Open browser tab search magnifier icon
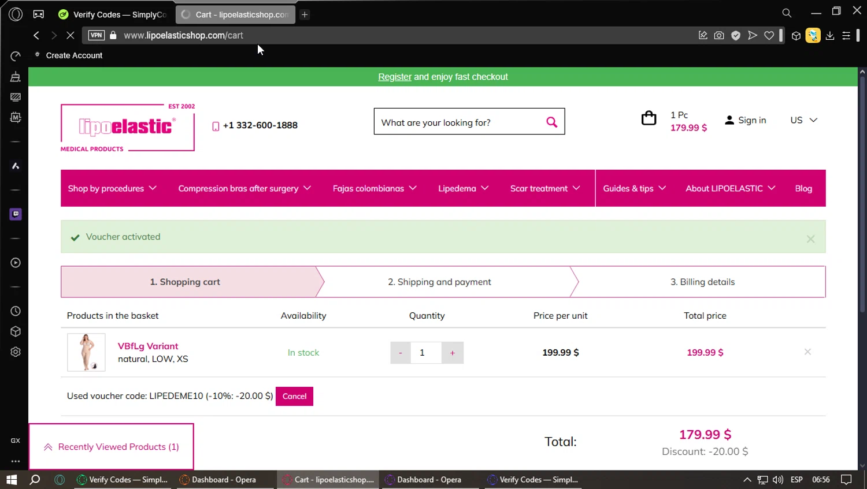 pos(787,13)
